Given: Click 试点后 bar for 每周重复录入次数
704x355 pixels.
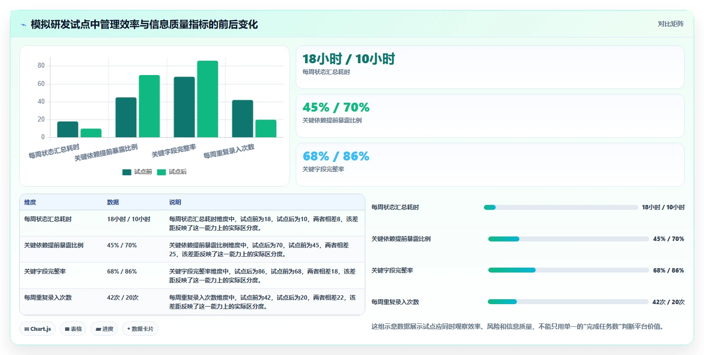Looking at the screenshot, I should click(x=266, y=128).
